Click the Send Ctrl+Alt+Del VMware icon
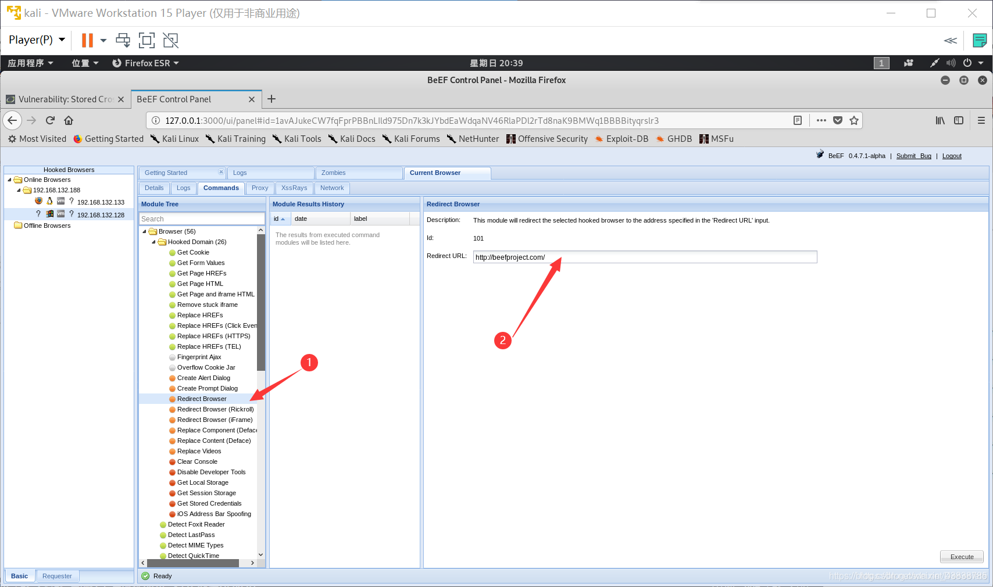 [123, 40]
